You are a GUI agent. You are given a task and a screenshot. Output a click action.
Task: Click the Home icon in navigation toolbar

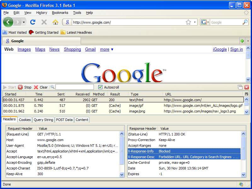pos(55,22)
